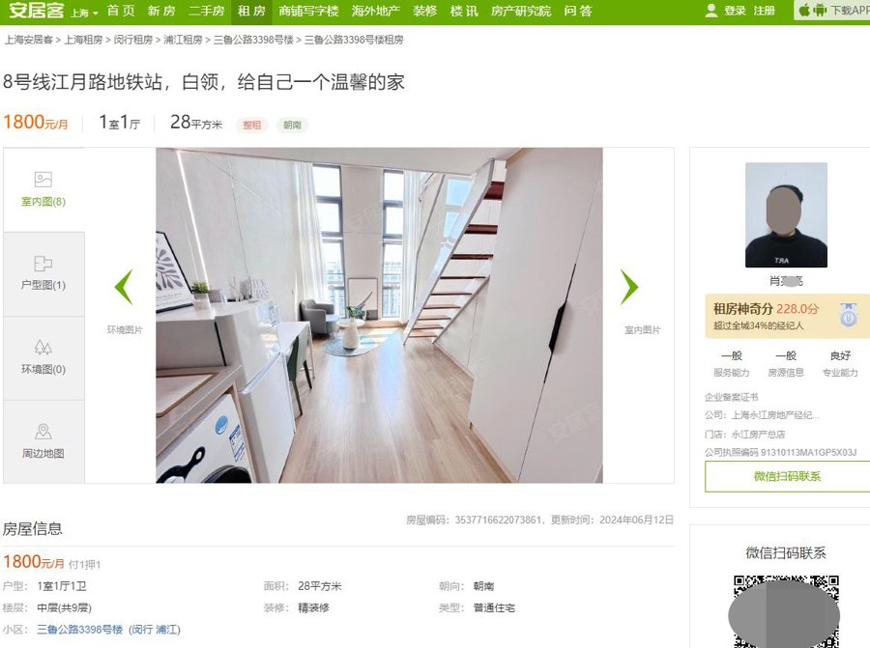Open the 新房 navigation item
The width and height of the screenshot is (870, 648).
[x=161, y=11]
